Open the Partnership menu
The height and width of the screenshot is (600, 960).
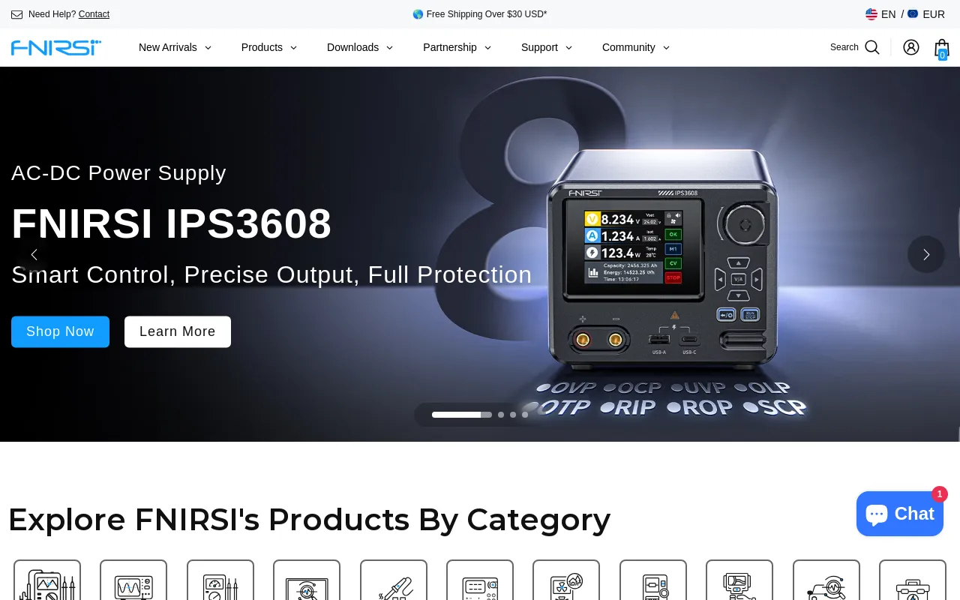point(457,47)
